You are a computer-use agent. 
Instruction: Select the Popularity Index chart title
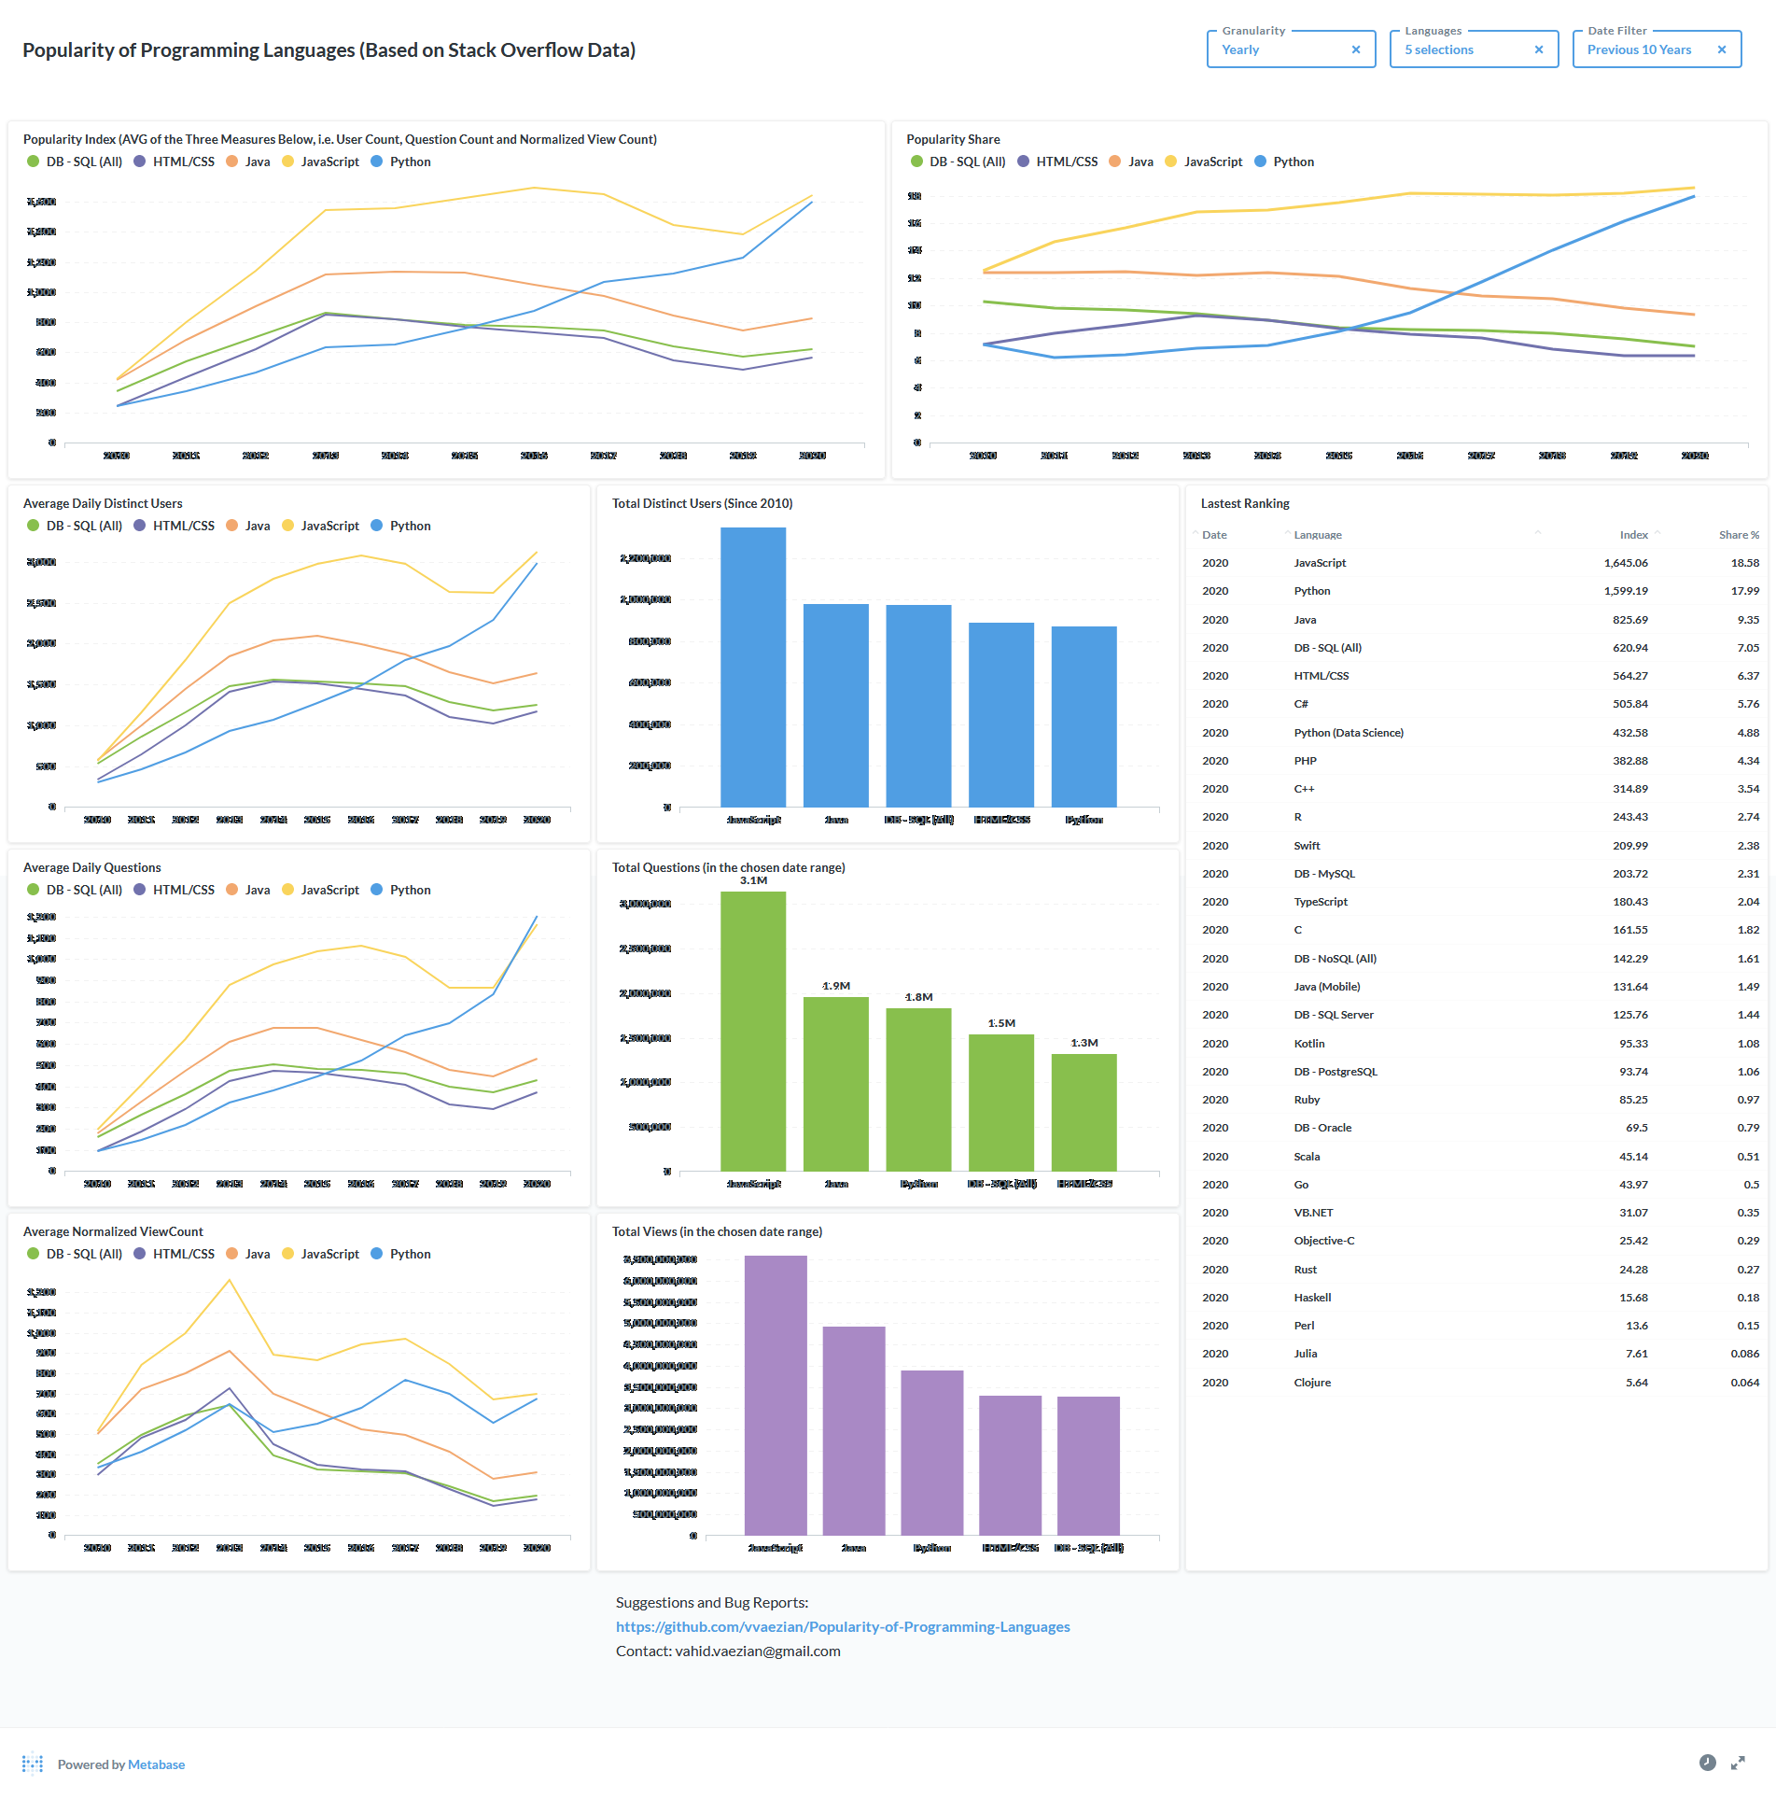(x=340, y=139)
